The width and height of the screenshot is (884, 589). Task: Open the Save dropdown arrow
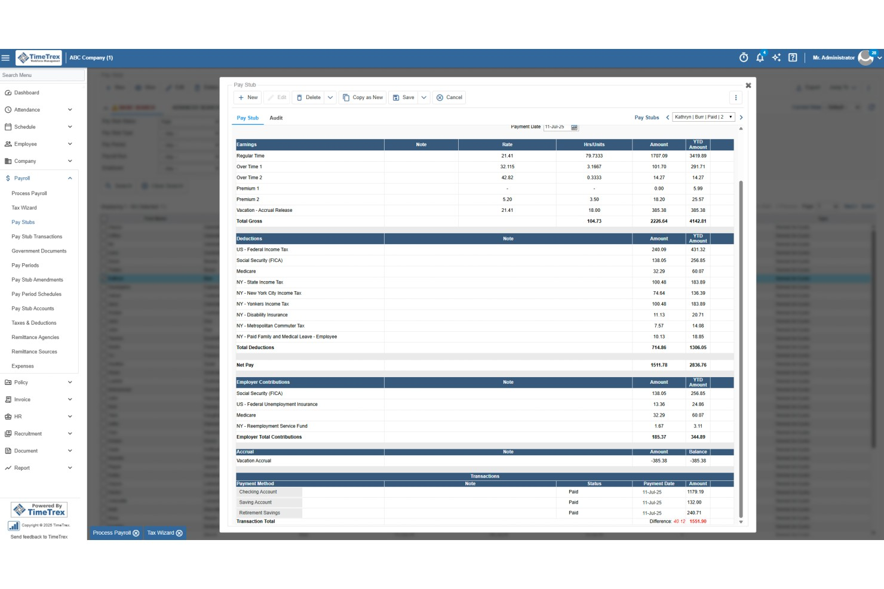424,97
